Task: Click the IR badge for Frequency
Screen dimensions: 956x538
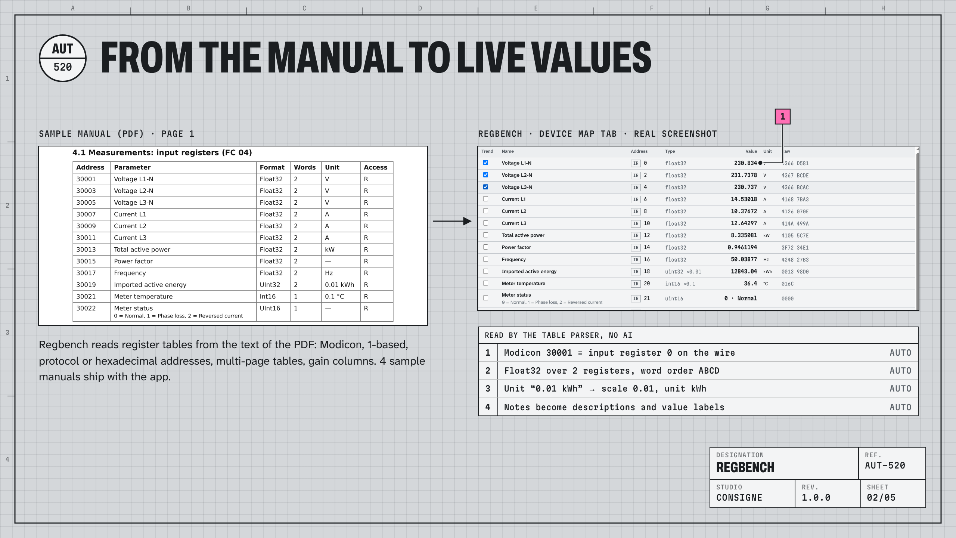Action: [x=636, y=260]
